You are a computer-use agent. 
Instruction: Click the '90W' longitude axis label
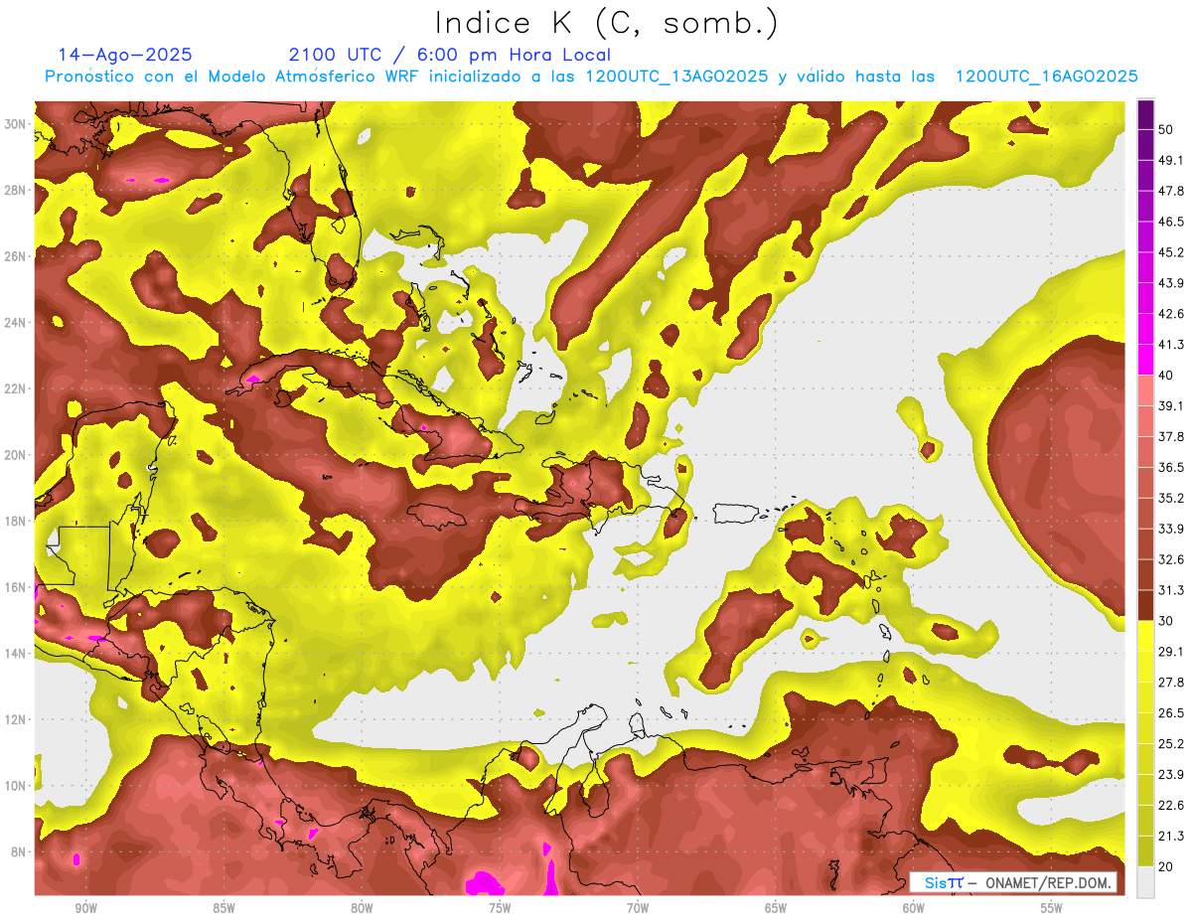coord(85,908)
